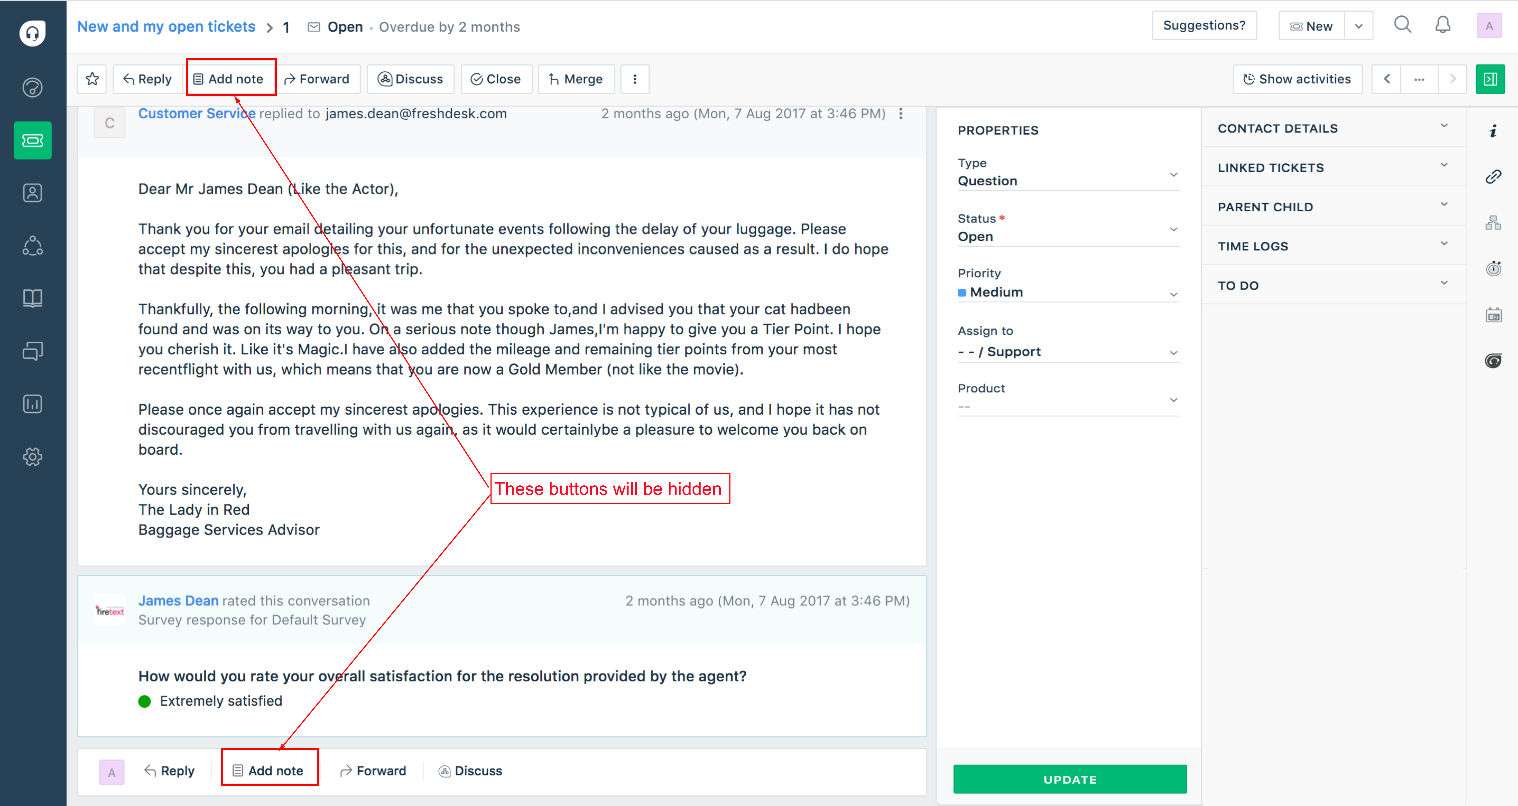The height and width of the screenshot is (806, 1518).
Task: Click the green Extremely satisfied dot
Action: tap(144, 701)
